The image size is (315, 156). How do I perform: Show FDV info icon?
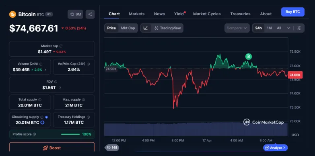pyautogui.click(x=56, y=82)
